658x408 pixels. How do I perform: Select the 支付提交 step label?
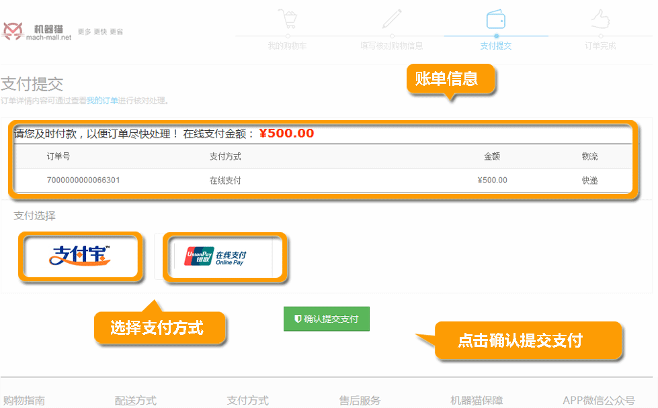[495, 46]
